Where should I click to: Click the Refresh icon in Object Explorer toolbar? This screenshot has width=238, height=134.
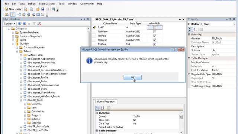[39, 24]
